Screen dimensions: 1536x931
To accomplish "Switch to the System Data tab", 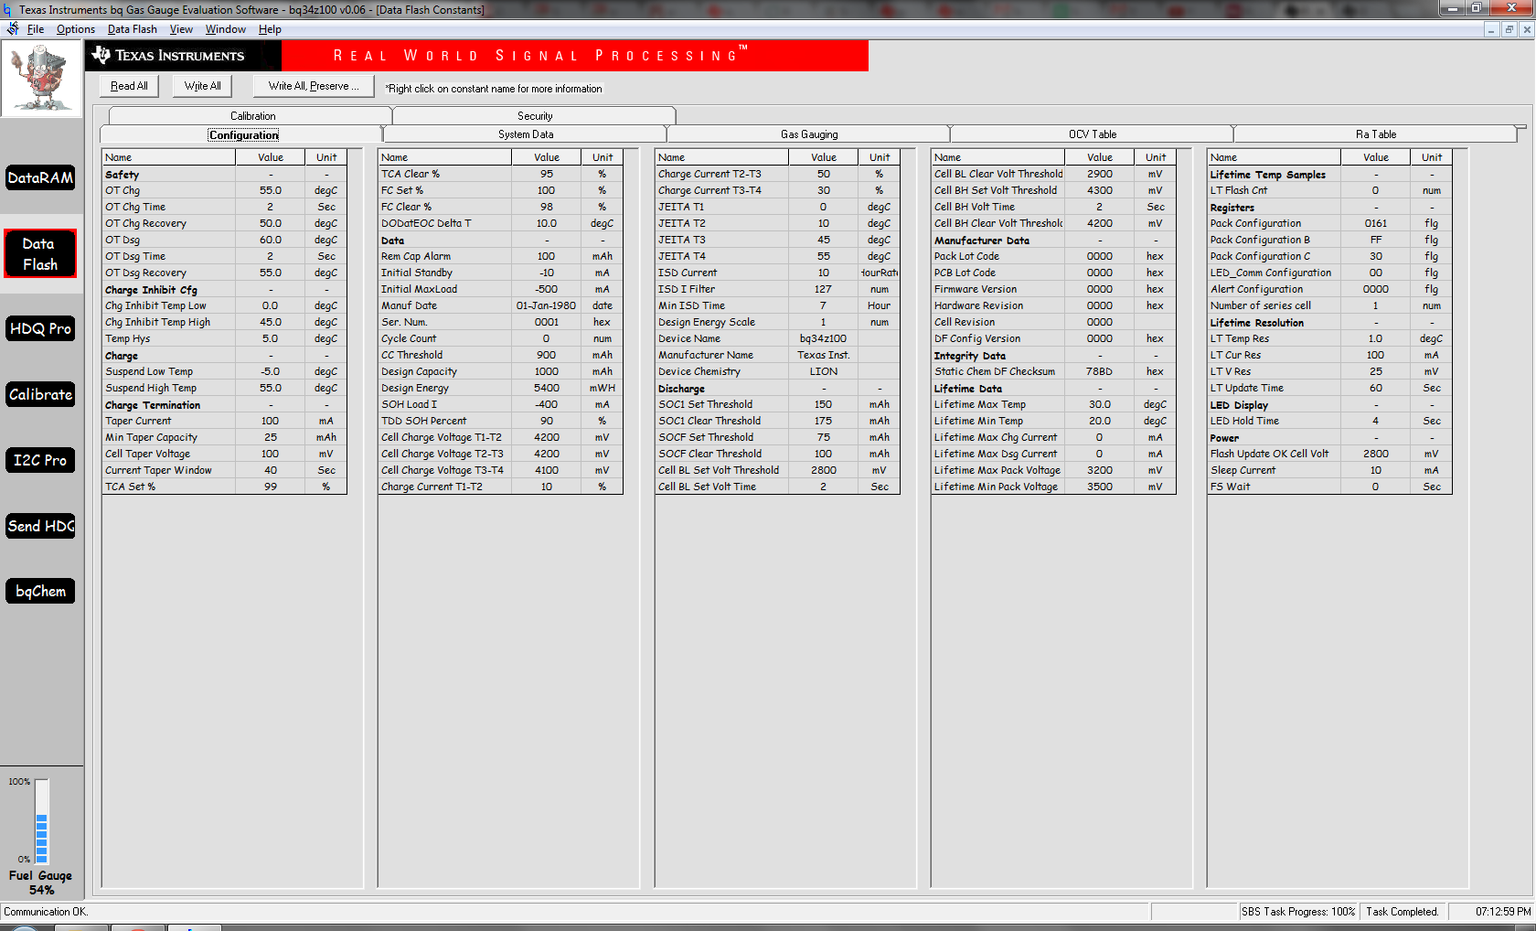I will pos(526,134).
